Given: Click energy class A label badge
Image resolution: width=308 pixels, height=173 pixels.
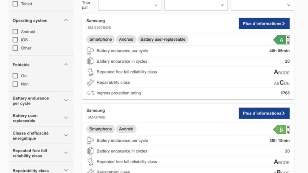Looking at the screenshot, I should [281, 40].
